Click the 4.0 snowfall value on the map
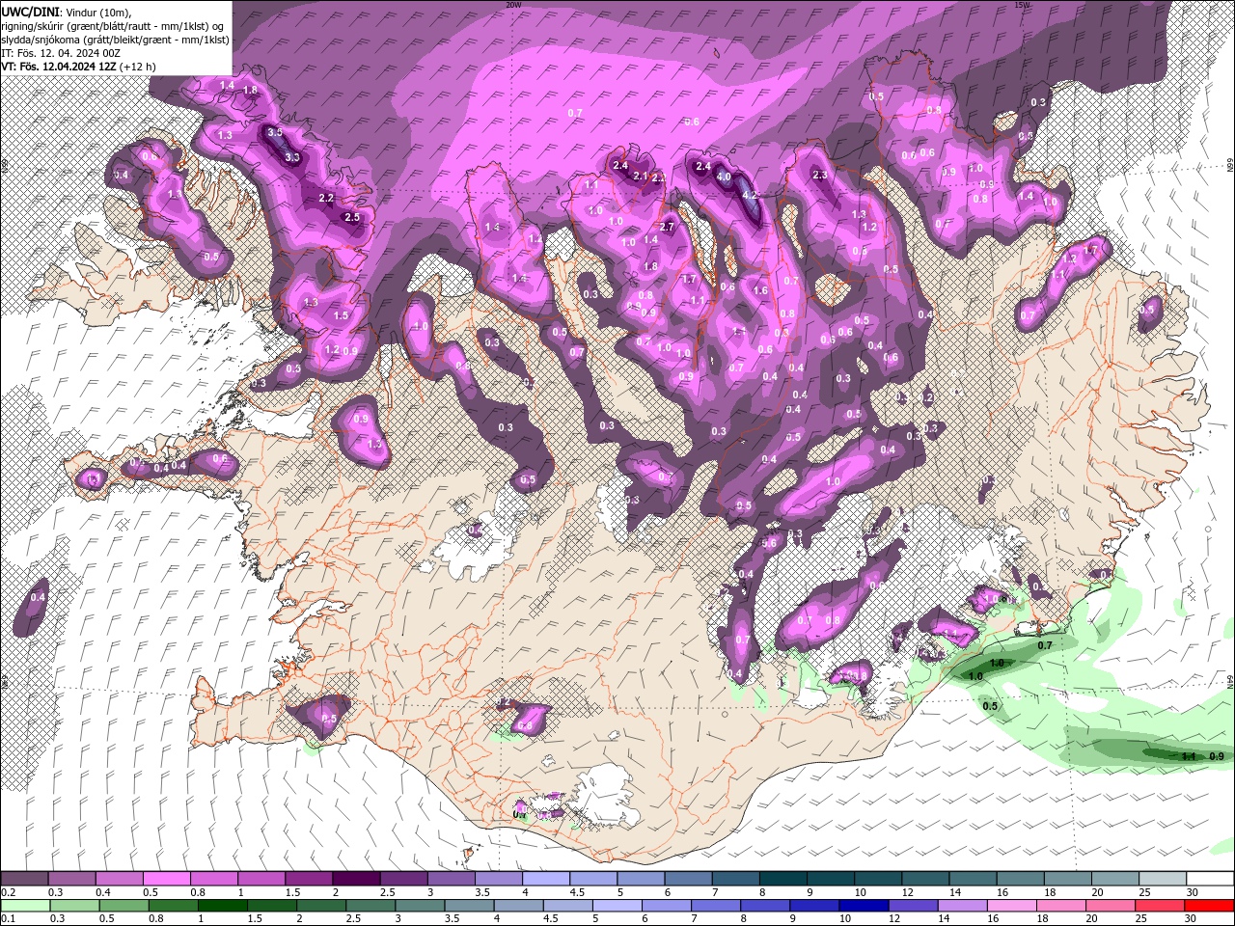Screen dimensions: 1235x926 pyautogui.click(x=724, y=177)
